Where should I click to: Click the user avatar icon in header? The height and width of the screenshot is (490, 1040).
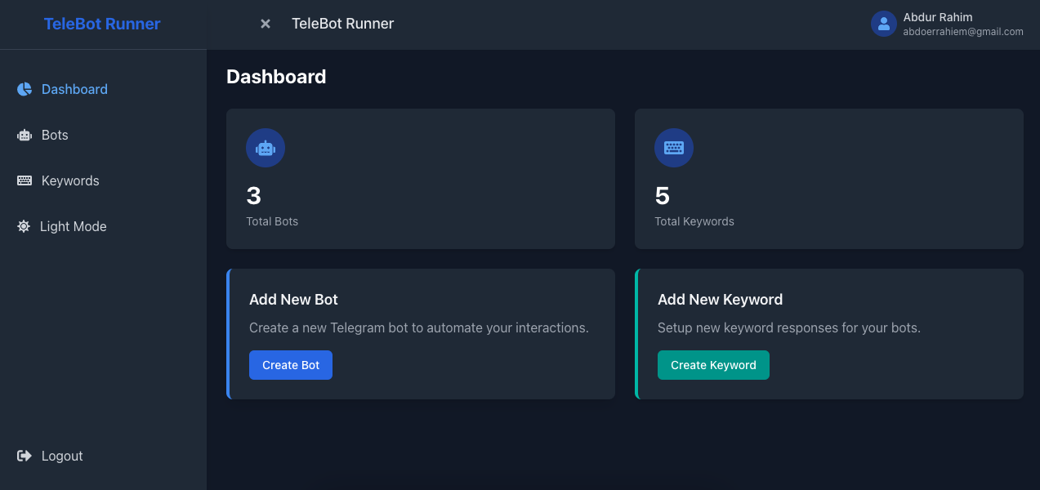coord(883,24)
